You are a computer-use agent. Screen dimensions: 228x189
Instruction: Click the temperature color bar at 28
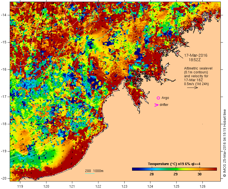[x=152, y=169]
